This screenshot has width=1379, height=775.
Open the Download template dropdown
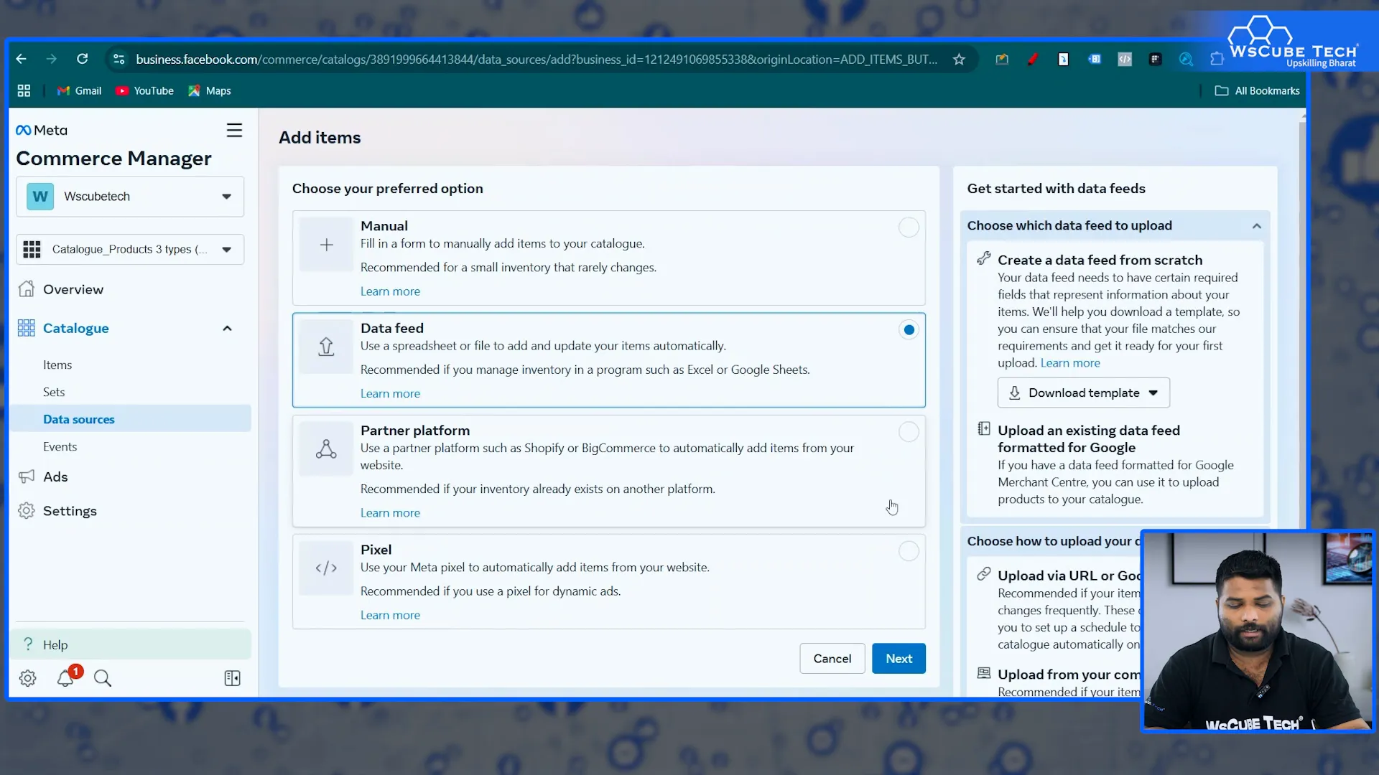pyautogui.click(x=1083, y=393)
